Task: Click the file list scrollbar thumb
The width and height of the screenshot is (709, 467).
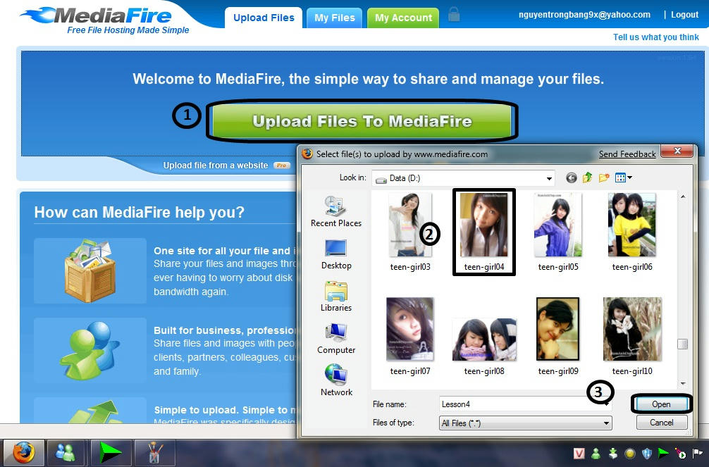Action: 683,344
